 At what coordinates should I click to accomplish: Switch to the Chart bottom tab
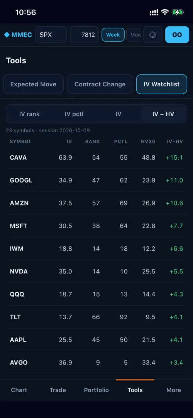tap(19, 390)
